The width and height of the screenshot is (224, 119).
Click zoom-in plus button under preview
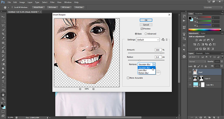click(93, 89)
